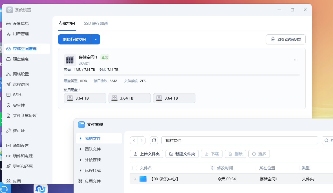Open 网络设置 in the sidebar

pyautogui.click(x=21, y=74)
